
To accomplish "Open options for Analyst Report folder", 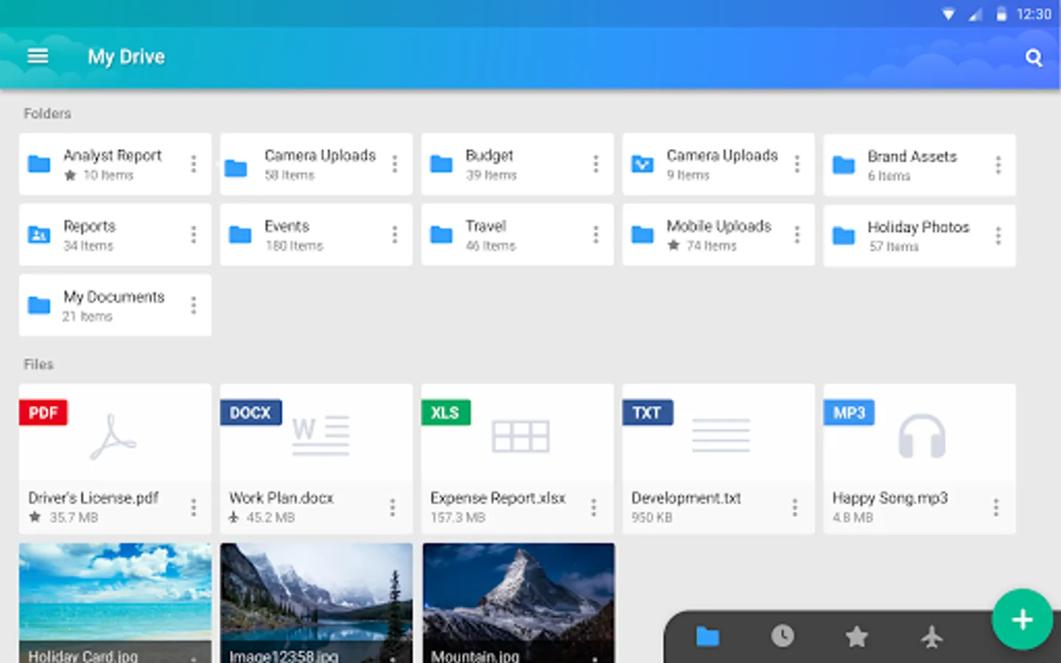I will click(x=193, y=164).
